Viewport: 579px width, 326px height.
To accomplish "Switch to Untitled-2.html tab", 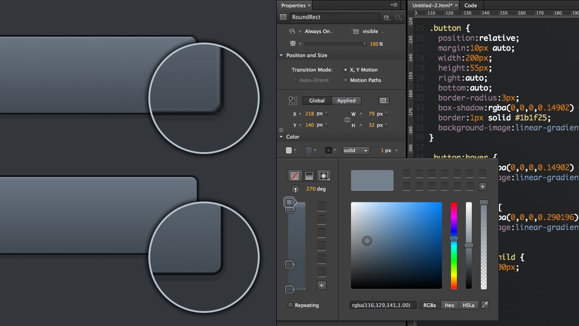I will coord(432,5).
